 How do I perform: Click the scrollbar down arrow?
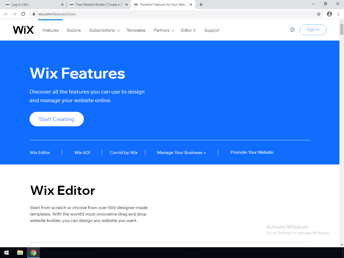point(342,245)
